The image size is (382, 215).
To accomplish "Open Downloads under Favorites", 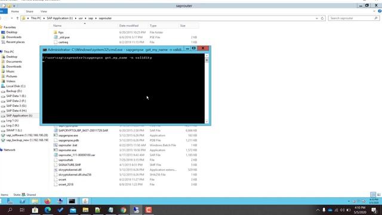I will [14, 37].
